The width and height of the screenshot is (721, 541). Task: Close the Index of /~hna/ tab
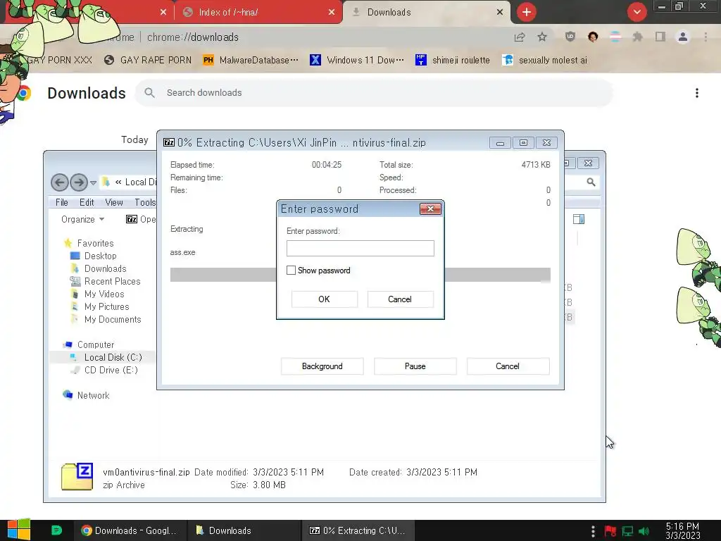click(x=332, y=13)
